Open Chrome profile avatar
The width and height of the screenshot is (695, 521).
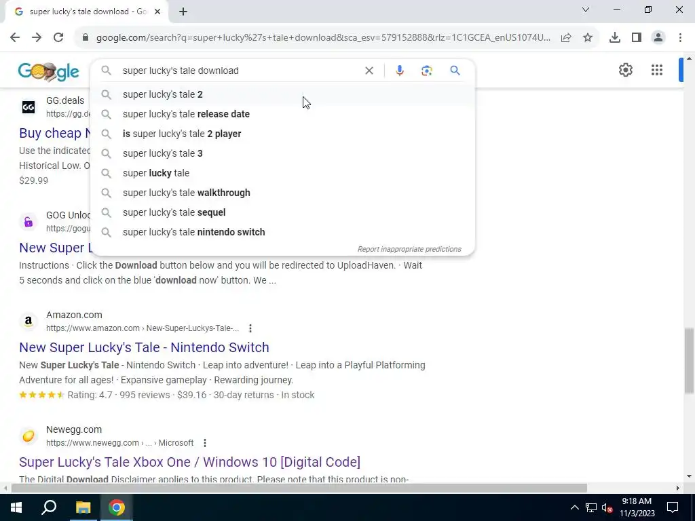pyautogui.click(x=658, y=38)
